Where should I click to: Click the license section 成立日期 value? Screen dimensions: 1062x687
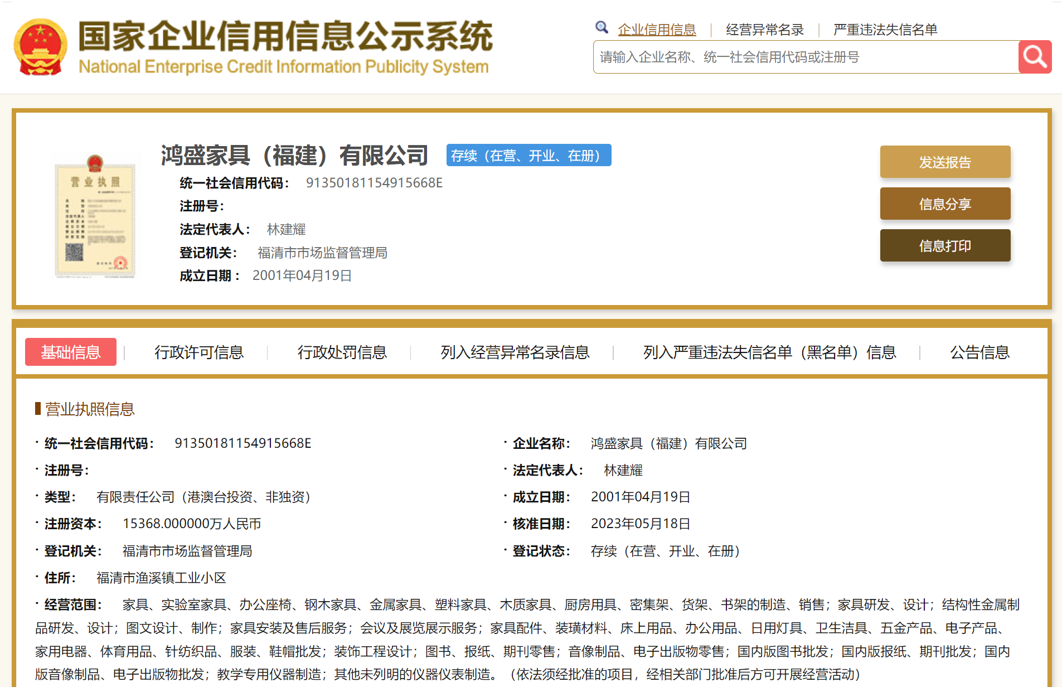(x=641, y=497)
